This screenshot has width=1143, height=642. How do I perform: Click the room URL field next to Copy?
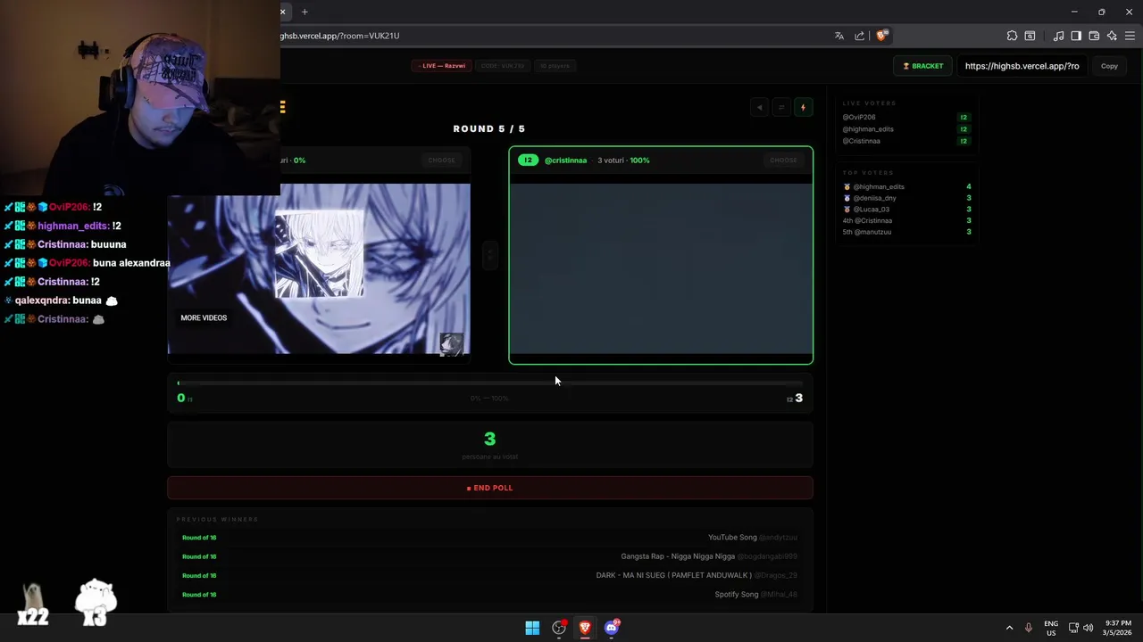tap(1022, 66)
